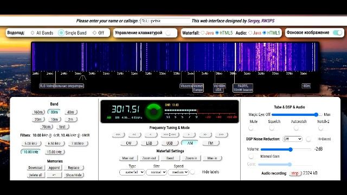Turn the Водопад waterfall Off
Viewport: 347px width, 195px height.
[94, 32]
